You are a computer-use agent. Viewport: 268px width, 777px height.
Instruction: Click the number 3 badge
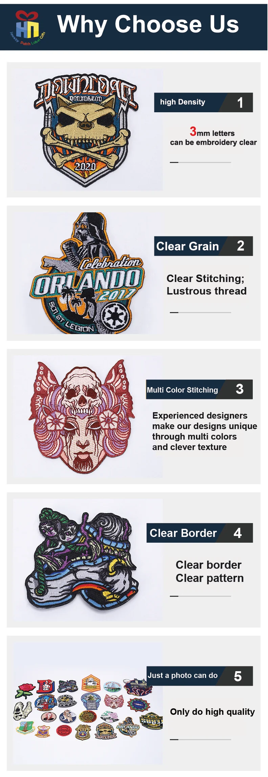[240, 390]
